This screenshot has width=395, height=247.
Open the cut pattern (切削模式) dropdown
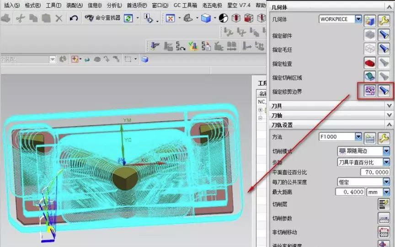click(x=386, y=150)
